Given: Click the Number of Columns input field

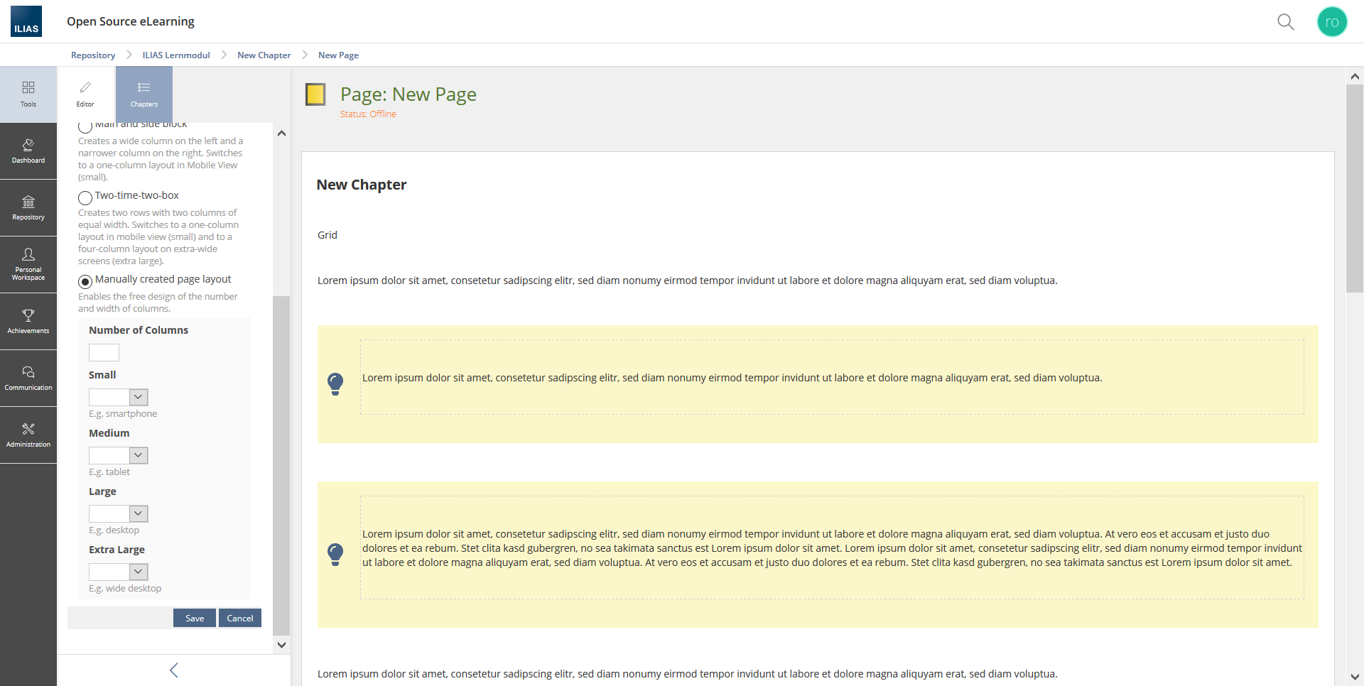Looking at the screenshot, I should (x=104, y=352).
